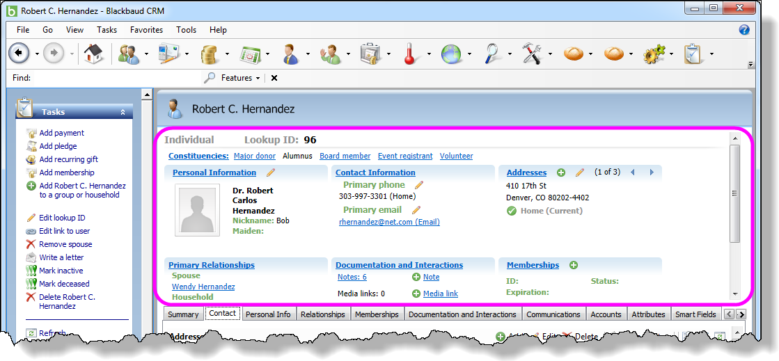The height and width of the screenshot is (361, 779).
Task: Click the rhernandez@net.com email link
Action: tap(389, 222)
